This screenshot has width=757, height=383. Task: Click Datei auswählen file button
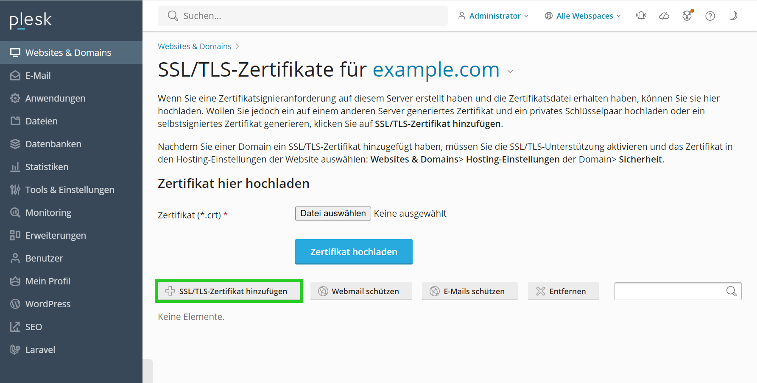pos(333,213)
